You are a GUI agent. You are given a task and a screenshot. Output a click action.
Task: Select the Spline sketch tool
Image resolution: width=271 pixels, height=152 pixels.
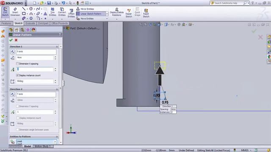point(38,9)
